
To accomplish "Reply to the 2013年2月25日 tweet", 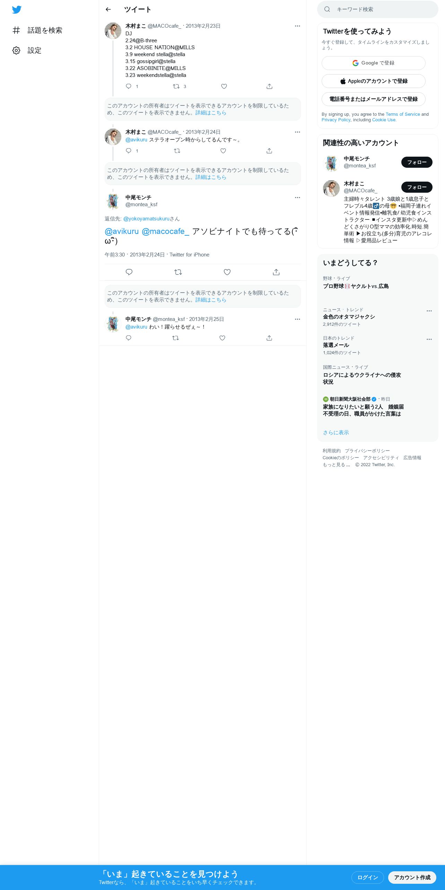I will click(129, 338).
